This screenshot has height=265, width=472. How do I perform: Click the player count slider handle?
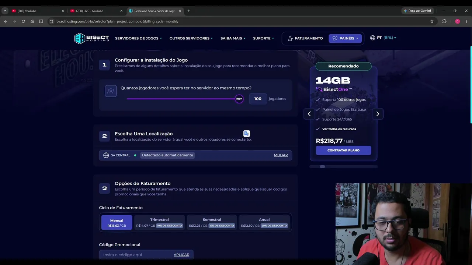click(x=239, y=99)
